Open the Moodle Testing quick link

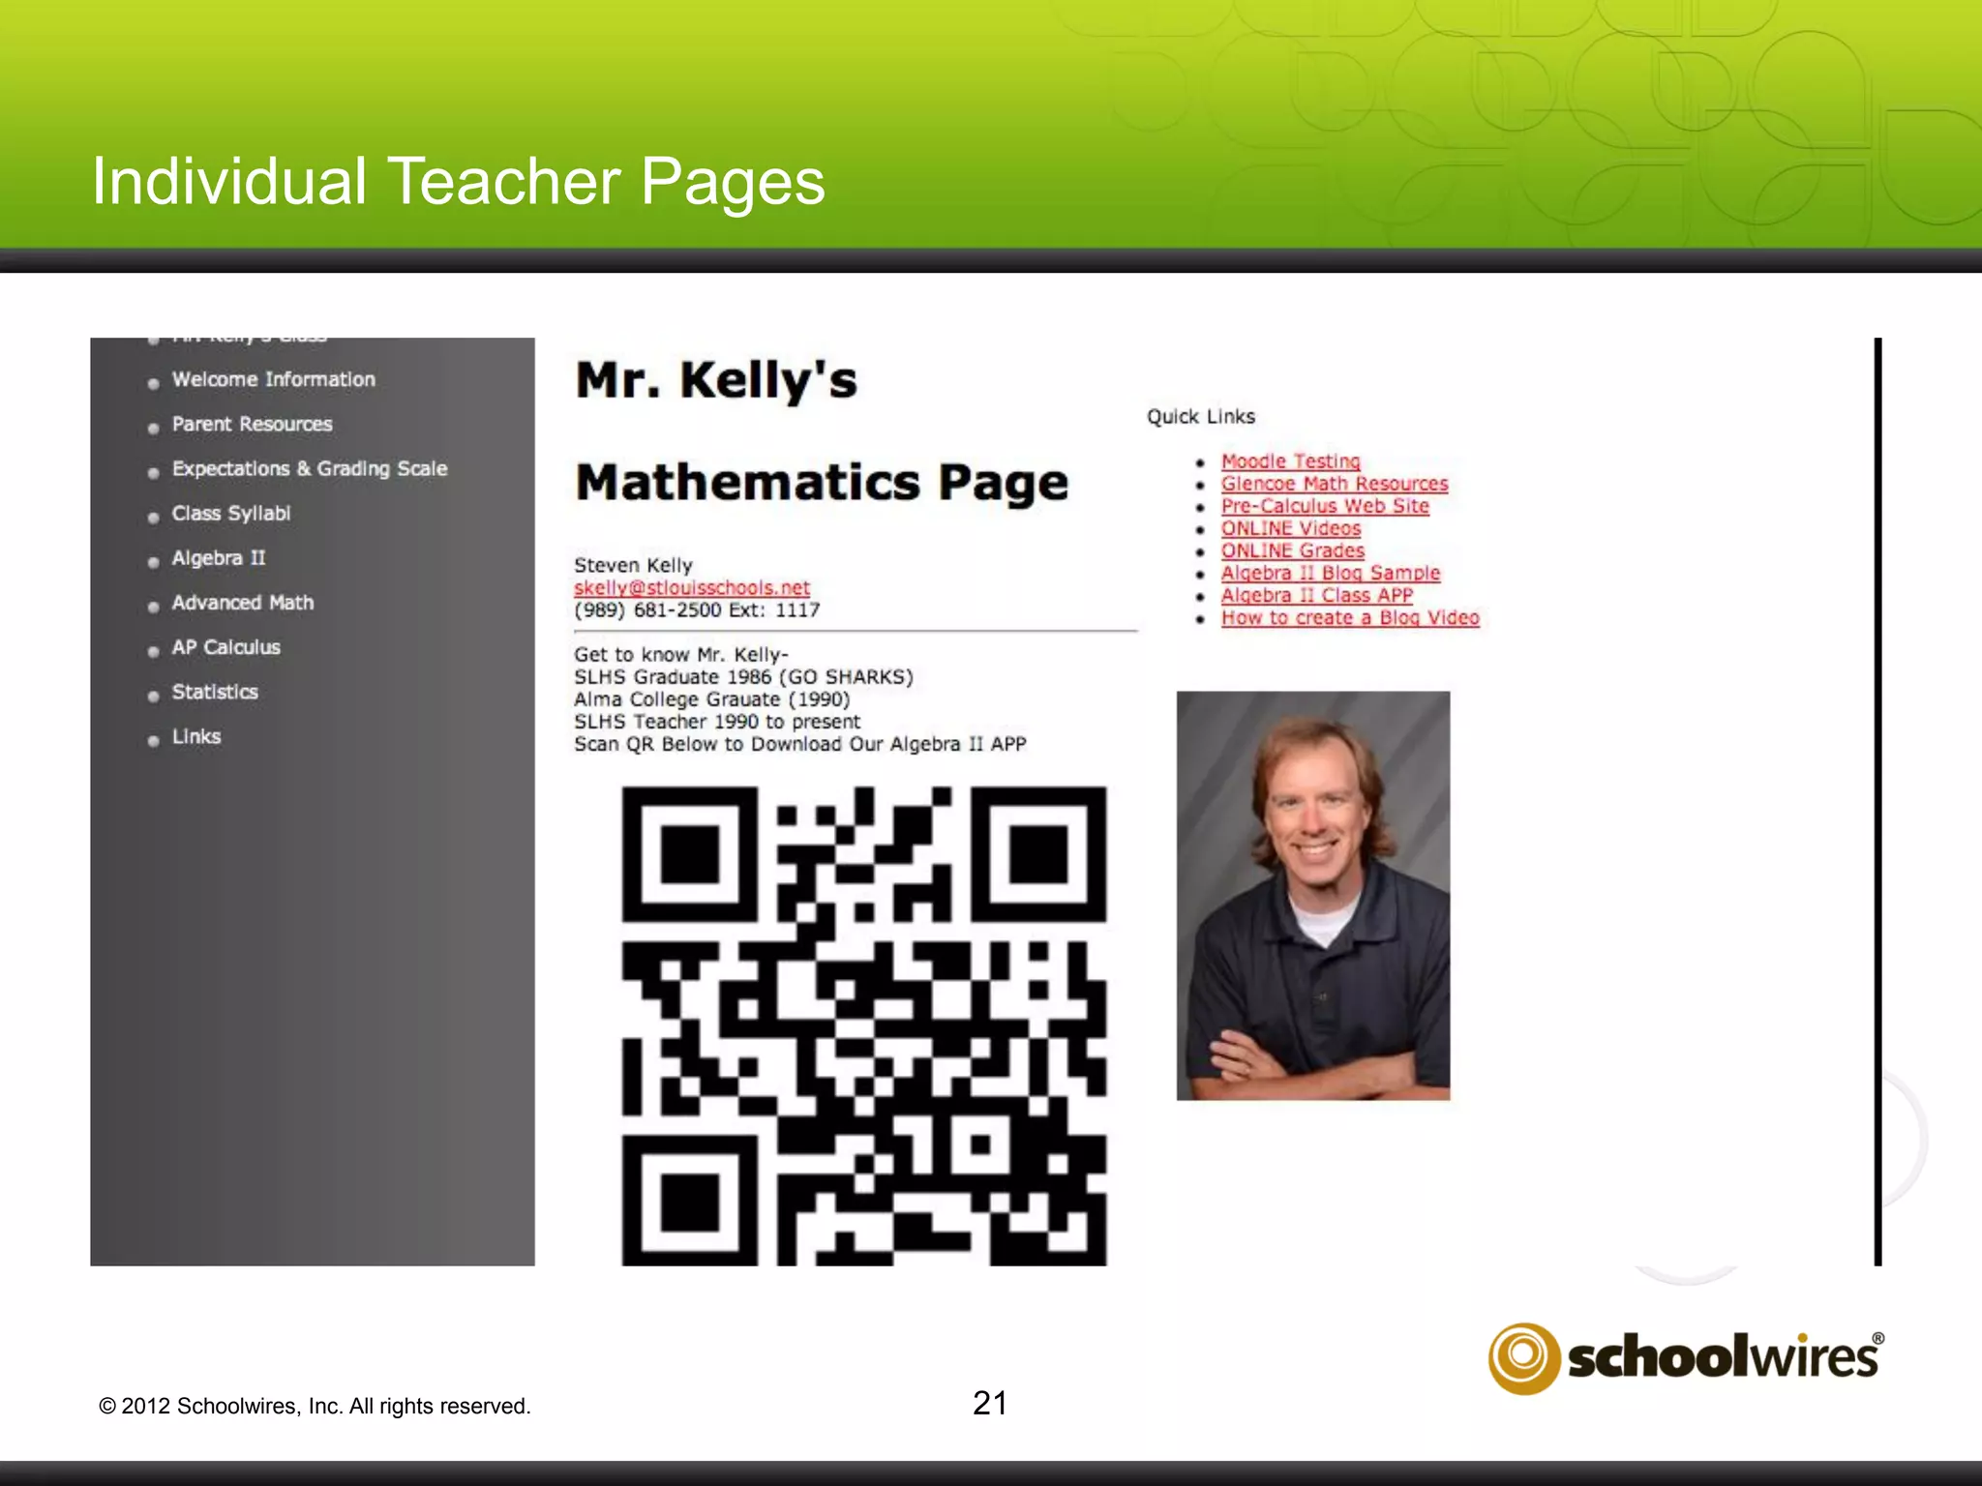(x=1290, y=461)
